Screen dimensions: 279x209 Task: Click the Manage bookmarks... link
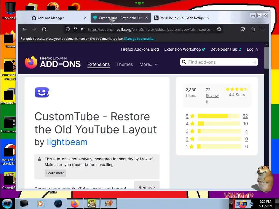(140, 39)
